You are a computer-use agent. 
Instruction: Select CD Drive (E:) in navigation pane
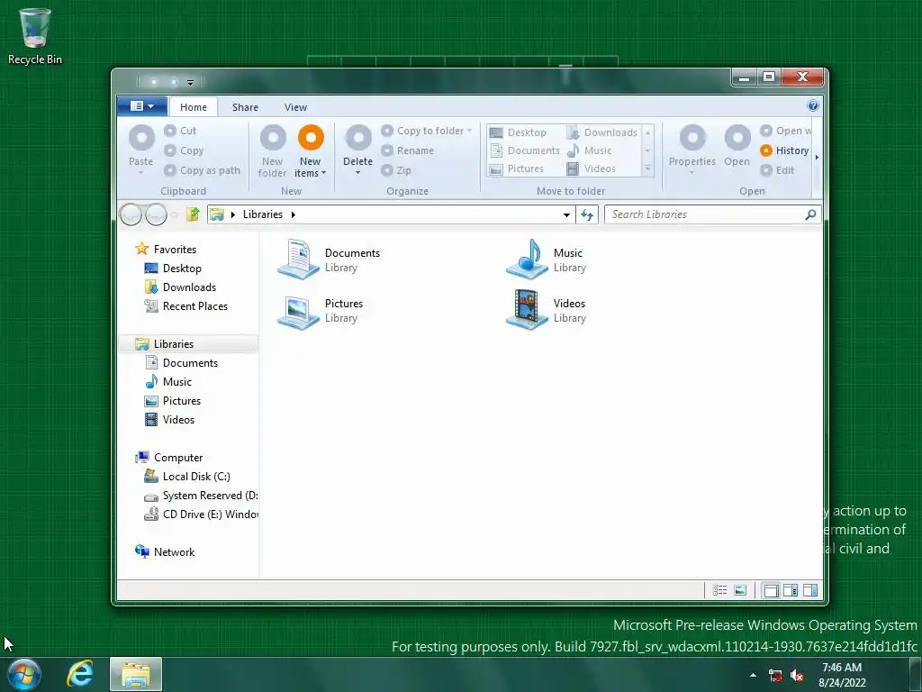coord(201,514)
